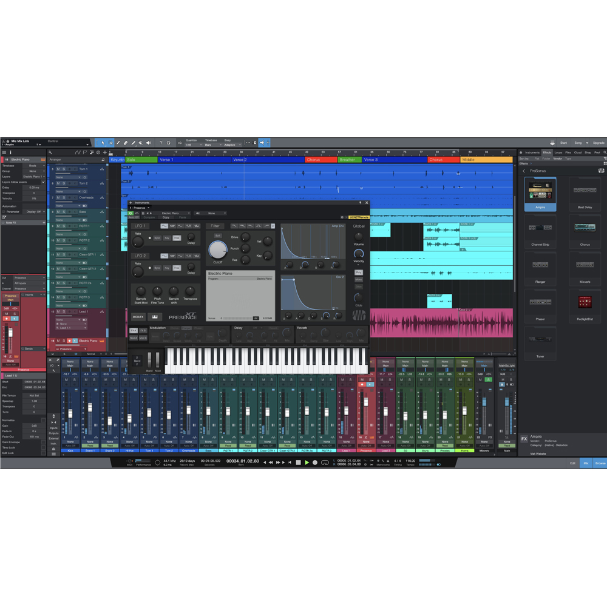Open the Song menu dropdown arrow
This screenshot has width=607, height=607.
click(x=587, y=143)
